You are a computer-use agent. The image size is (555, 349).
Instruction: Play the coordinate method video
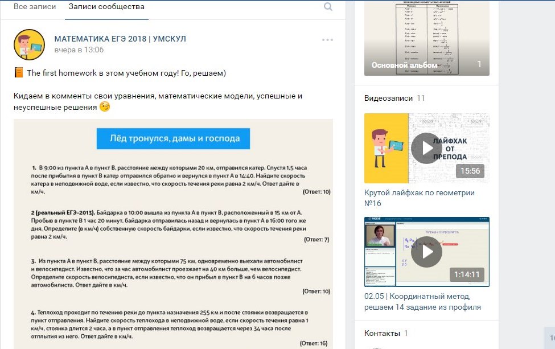coord(426,252)
